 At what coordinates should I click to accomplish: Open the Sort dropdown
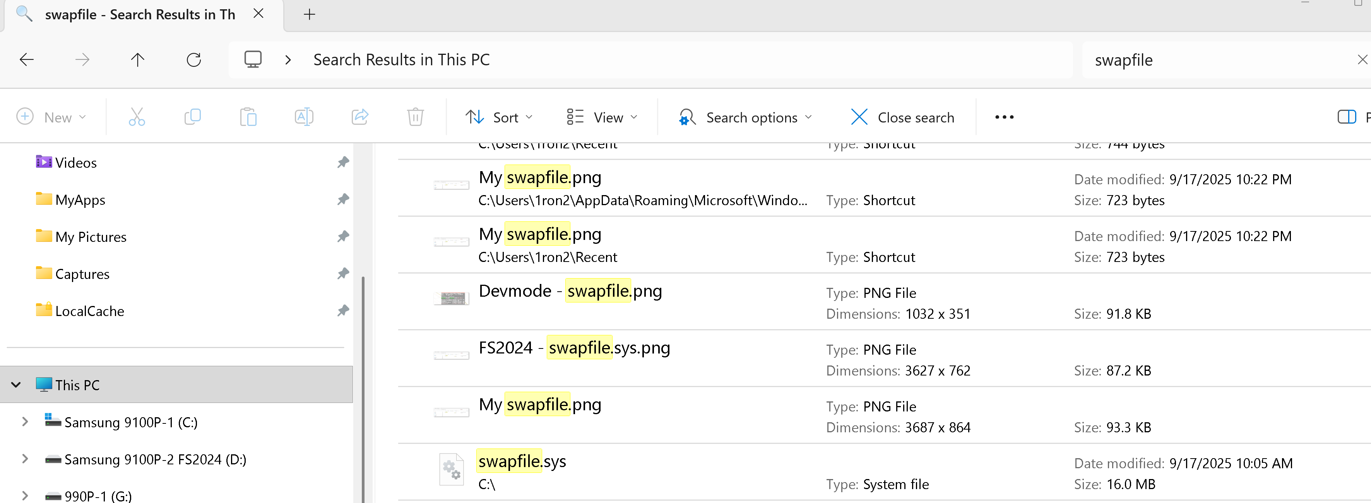(x=499, y=117)
